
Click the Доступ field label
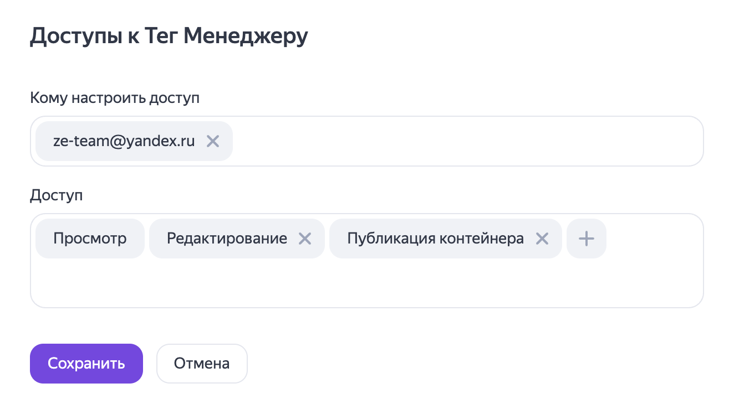click(x=56, y=195)
